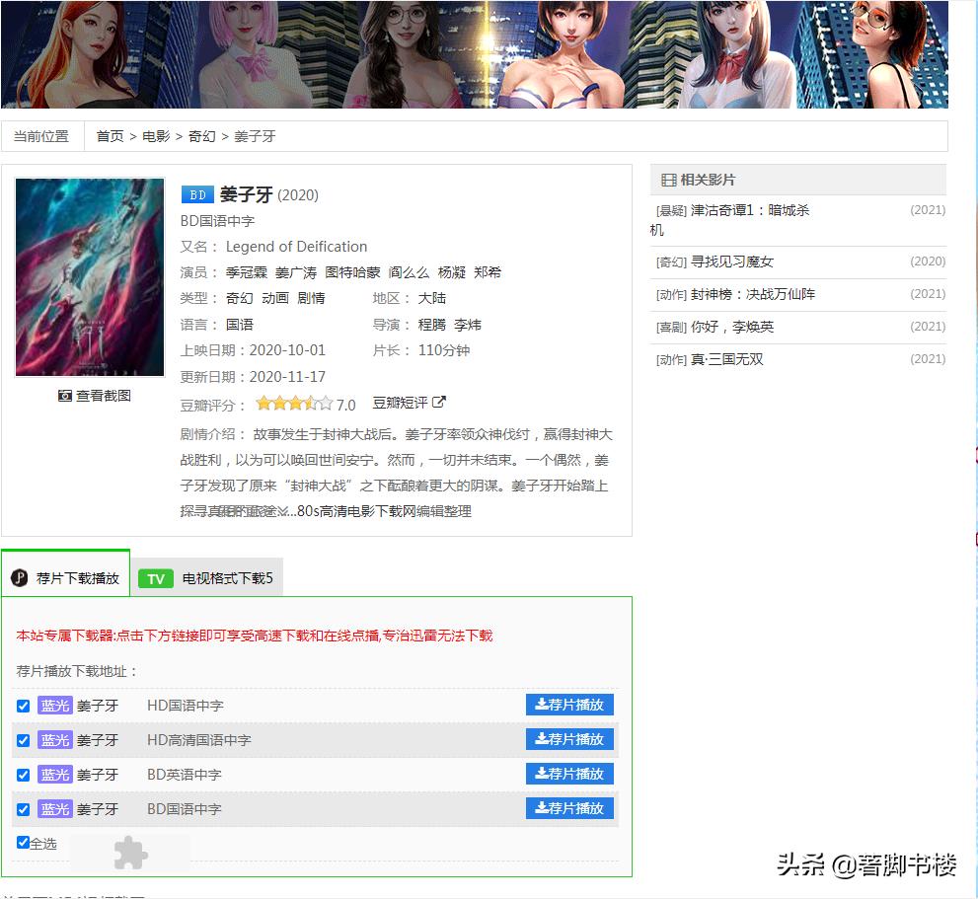Select the 荐片下载播放 tab
Screen dimensions: 978x899
point(77,577)
